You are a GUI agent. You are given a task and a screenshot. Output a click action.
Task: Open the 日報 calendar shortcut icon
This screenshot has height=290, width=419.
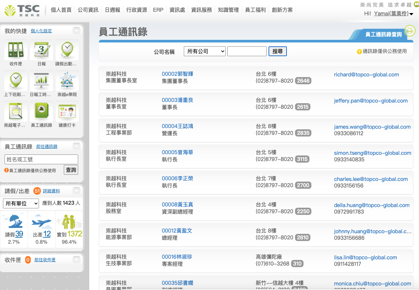tap(42, 50)
